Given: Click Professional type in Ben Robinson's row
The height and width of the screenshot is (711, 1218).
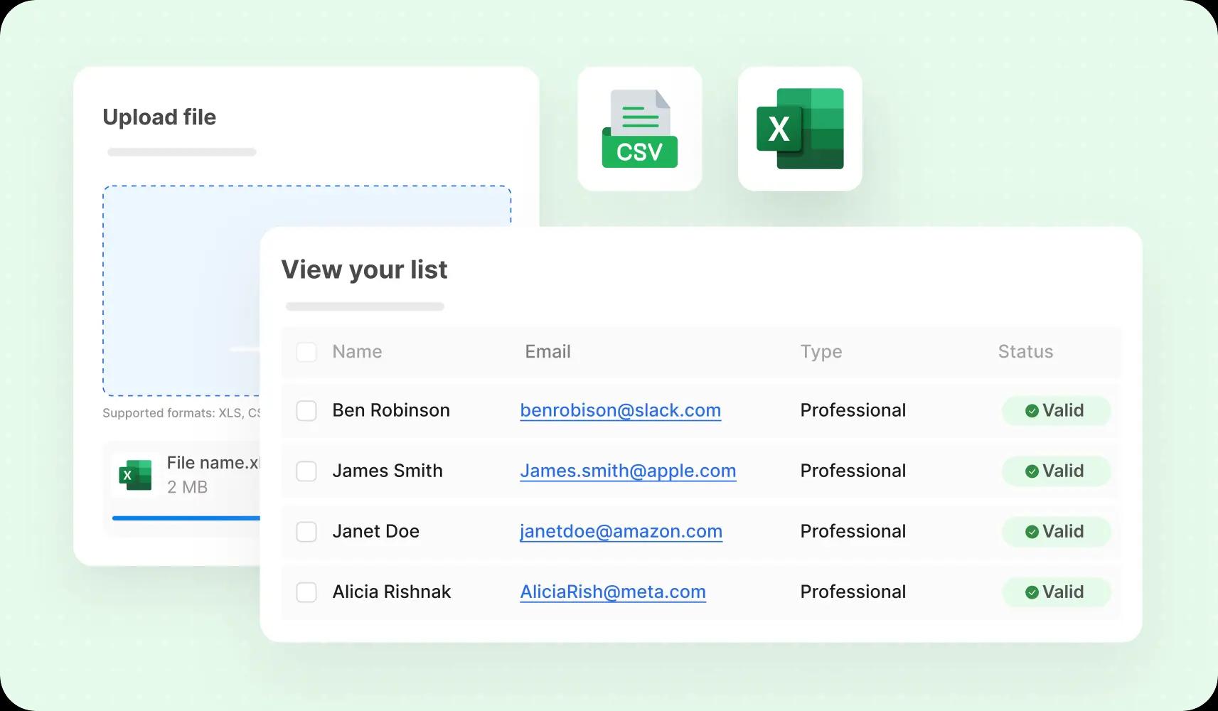Looking at the screenshot, I should pos(853,411).
